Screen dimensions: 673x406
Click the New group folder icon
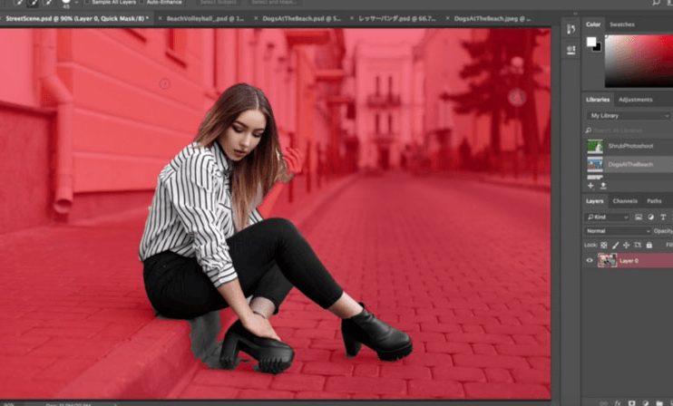[659, 403]
